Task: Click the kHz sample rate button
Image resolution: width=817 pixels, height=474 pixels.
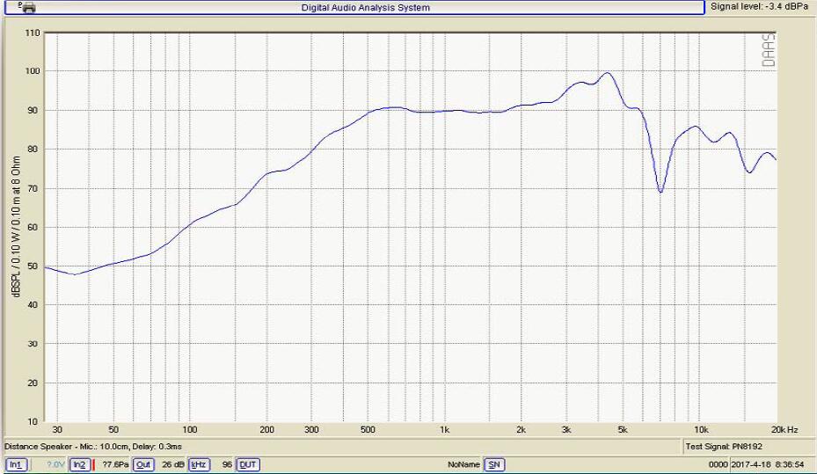Action: pos(199,464)
